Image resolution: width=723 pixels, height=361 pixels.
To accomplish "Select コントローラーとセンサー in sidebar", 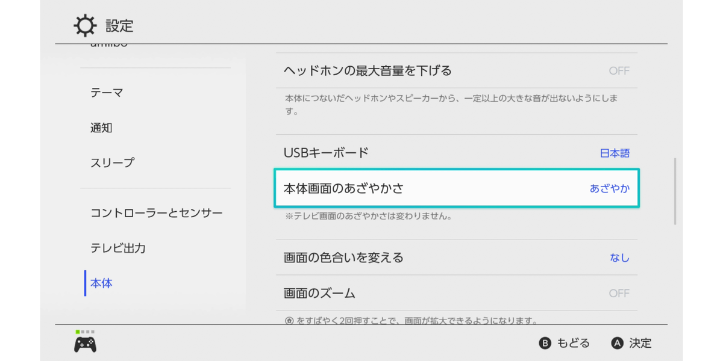I will [157, 213].
